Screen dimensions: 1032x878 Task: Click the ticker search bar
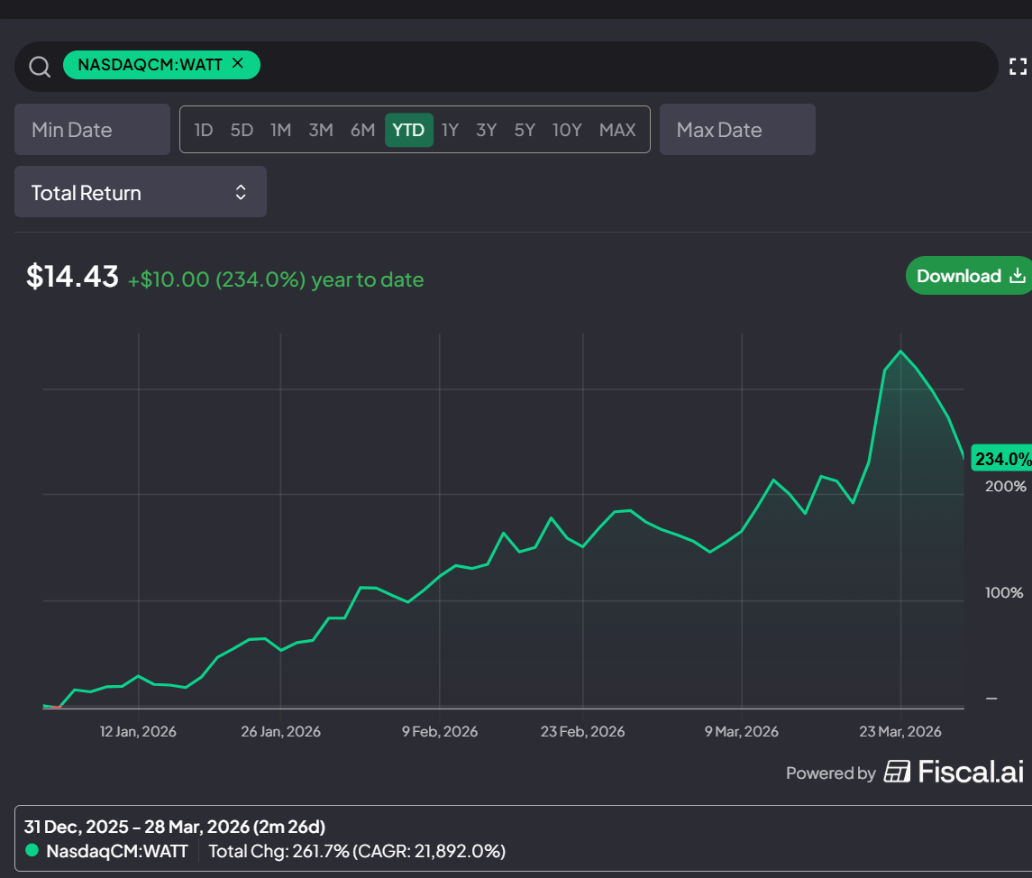507,67
